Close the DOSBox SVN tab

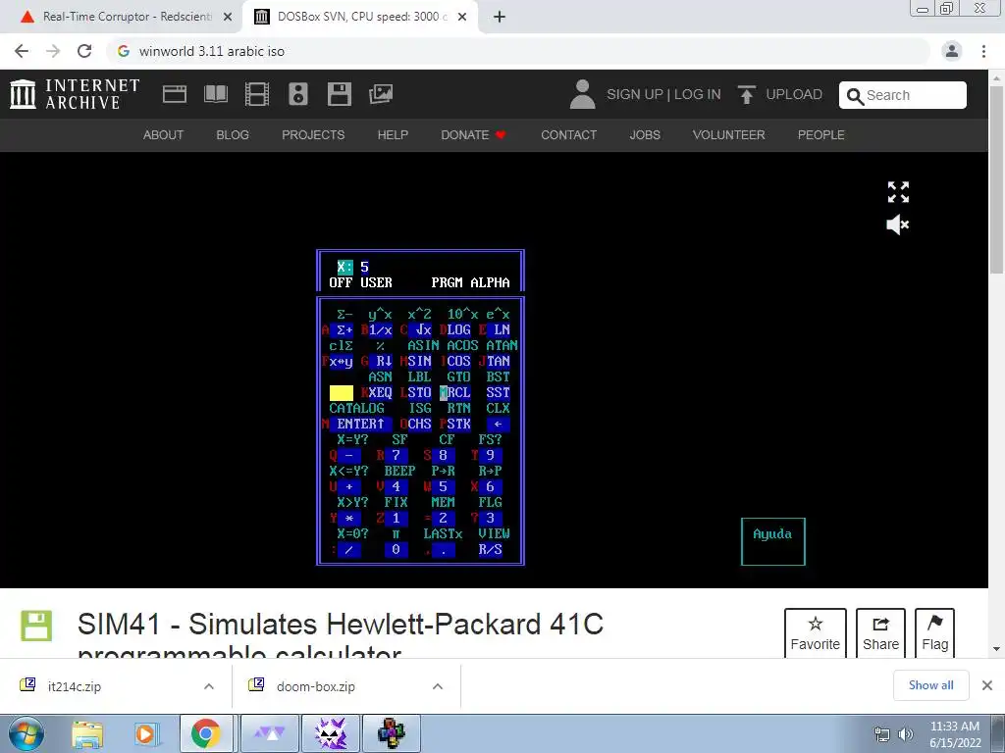tap(462, 18)
